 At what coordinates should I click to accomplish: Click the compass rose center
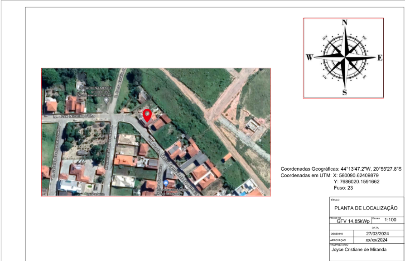344,57
